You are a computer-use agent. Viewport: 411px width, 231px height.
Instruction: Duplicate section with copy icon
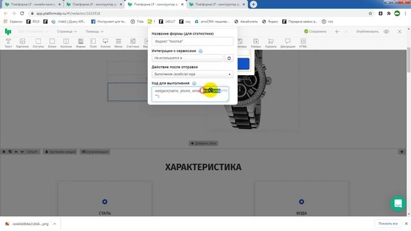tap(10, 151)
